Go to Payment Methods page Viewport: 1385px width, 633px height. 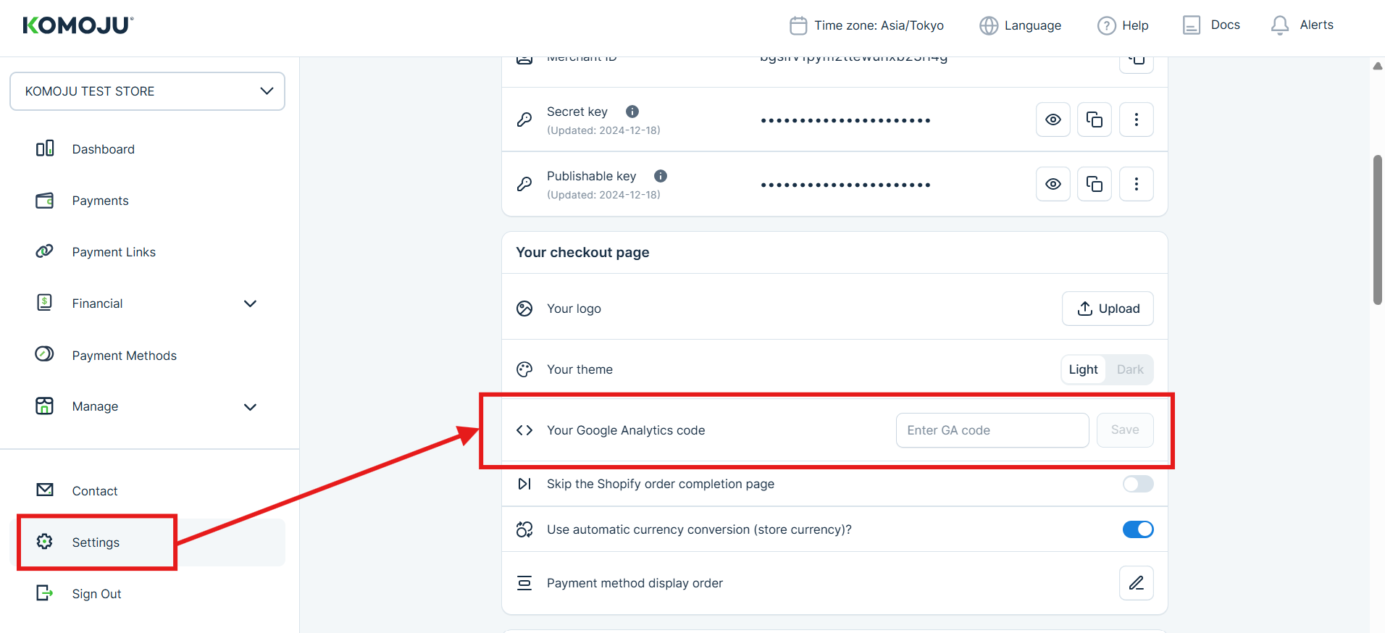click(124, 356)
